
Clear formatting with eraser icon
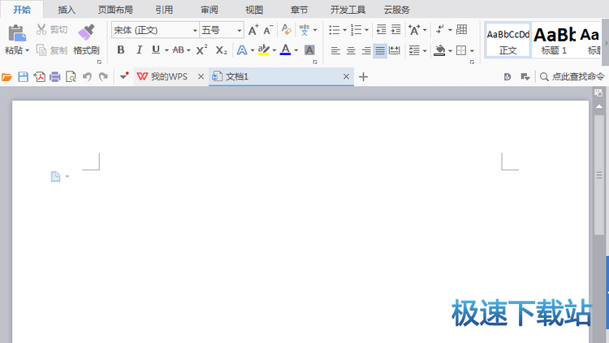click(x=287, y=29)
